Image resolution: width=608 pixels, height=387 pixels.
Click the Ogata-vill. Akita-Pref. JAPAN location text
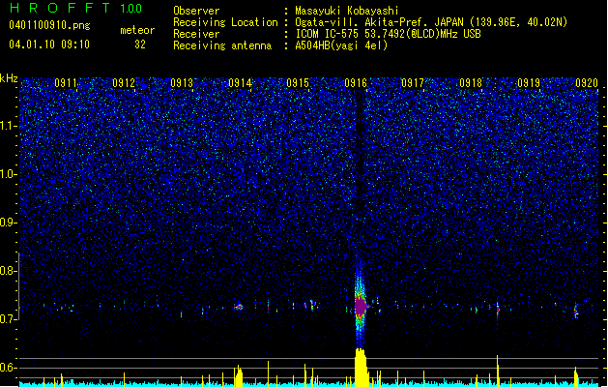(431, 22)
